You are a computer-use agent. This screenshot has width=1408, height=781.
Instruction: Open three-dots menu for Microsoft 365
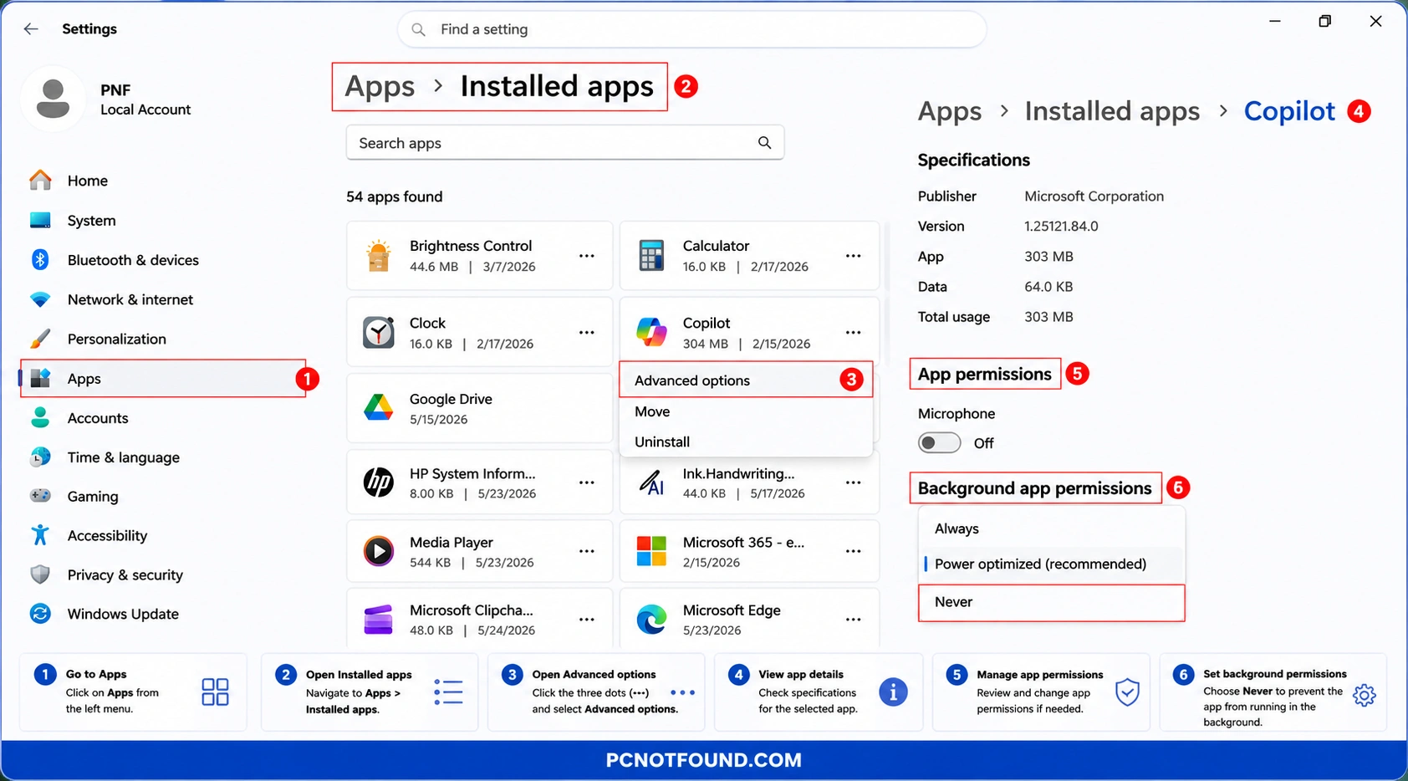point(853,552)
